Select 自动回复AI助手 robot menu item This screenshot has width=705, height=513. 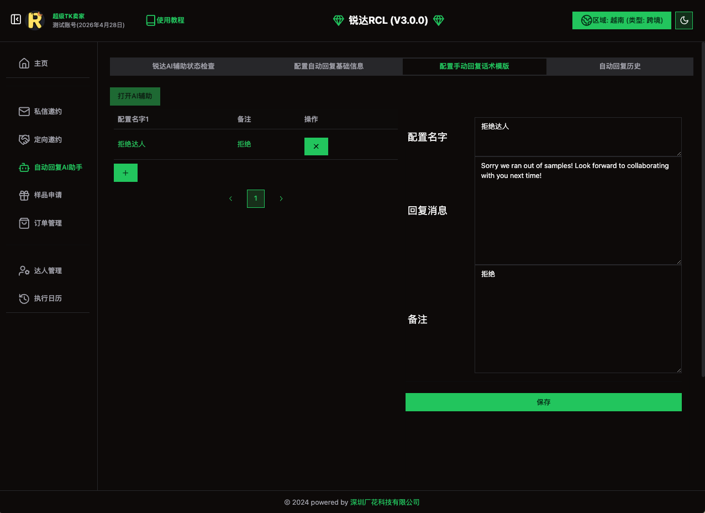(57, 167)
